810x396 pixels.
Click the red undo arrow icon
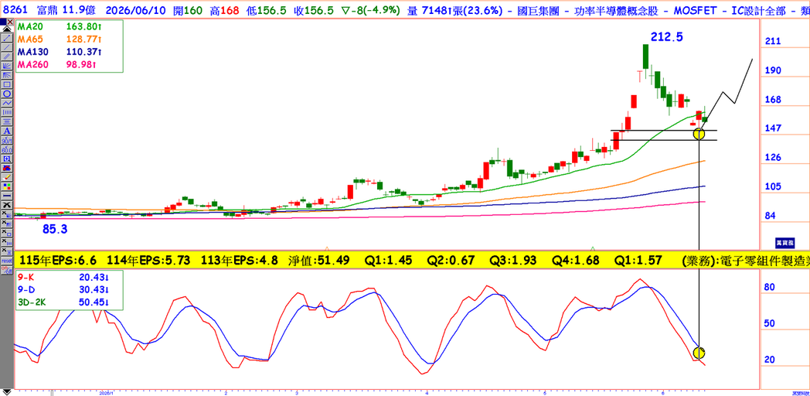pos(7,168)
